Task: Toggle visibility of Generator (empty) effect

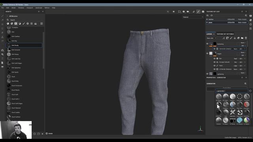Action: (x=214, y=49)
